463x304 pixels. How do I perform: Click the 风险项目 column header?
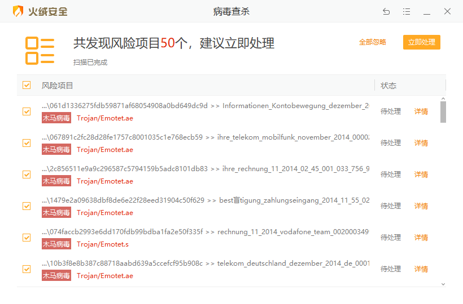click(x=58, y=86)
